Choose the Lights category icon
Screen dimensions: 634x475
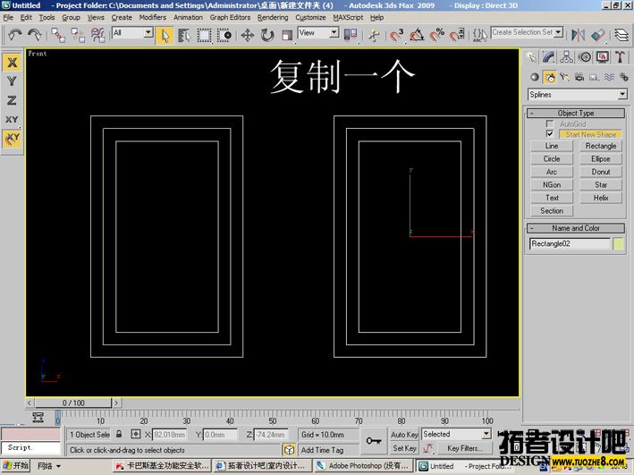[566, 78]
